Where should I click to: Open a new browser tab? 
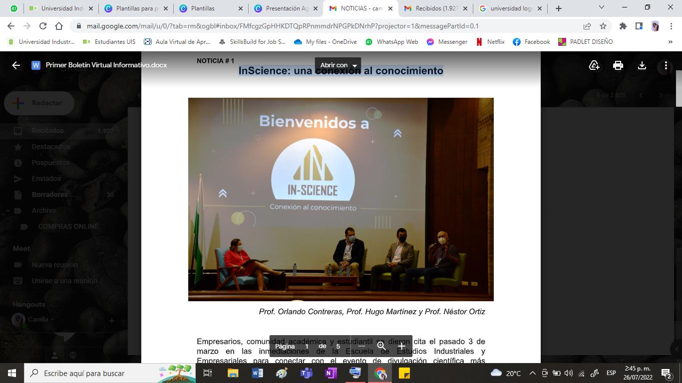(x=559, y=8)
